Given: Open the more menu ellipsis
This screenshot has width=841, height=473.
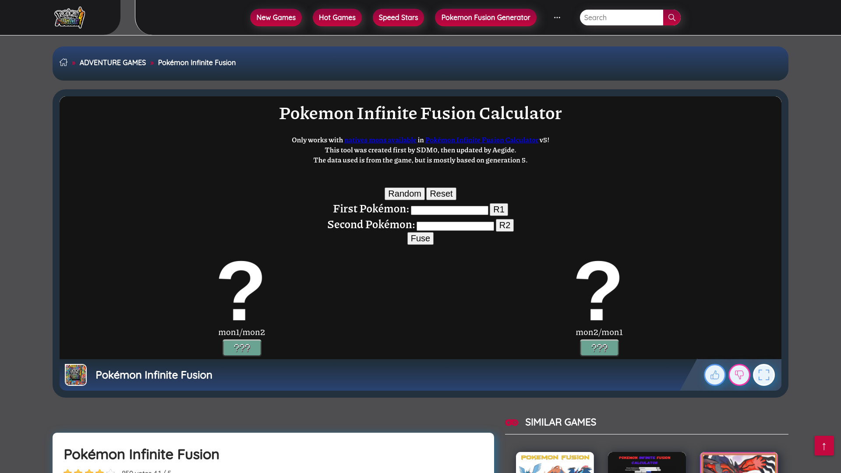Looking at the screenshot, I should coord(557,18).
